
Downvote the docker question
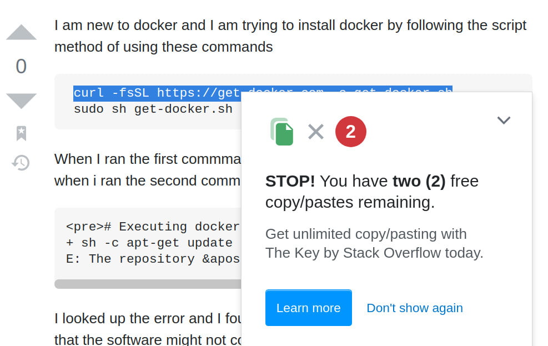pyautogui.click(x=21, y=100)
